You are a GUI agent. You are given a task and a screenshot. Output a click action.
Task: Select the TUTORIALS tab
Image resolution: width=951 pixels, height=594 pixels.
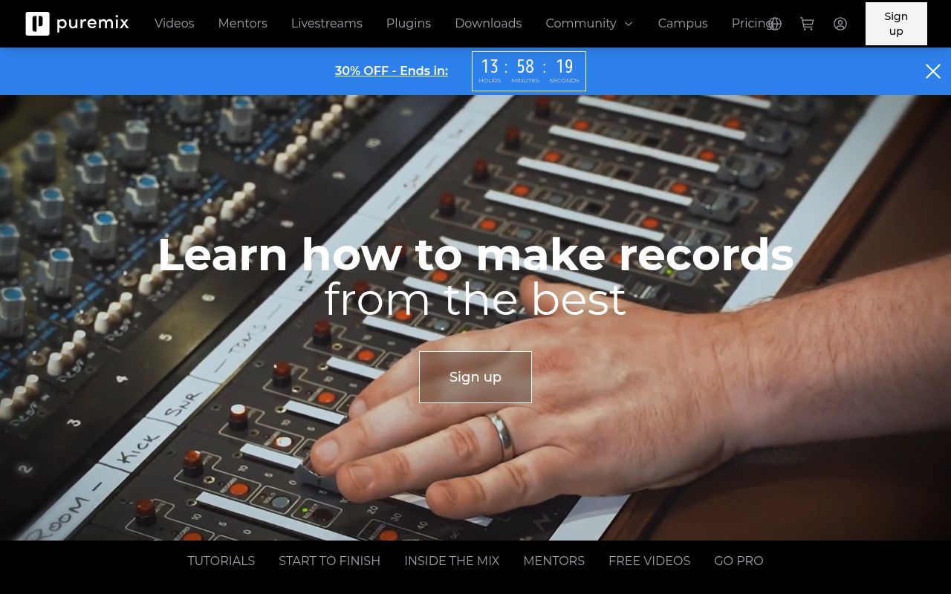[x=221, y=561]
